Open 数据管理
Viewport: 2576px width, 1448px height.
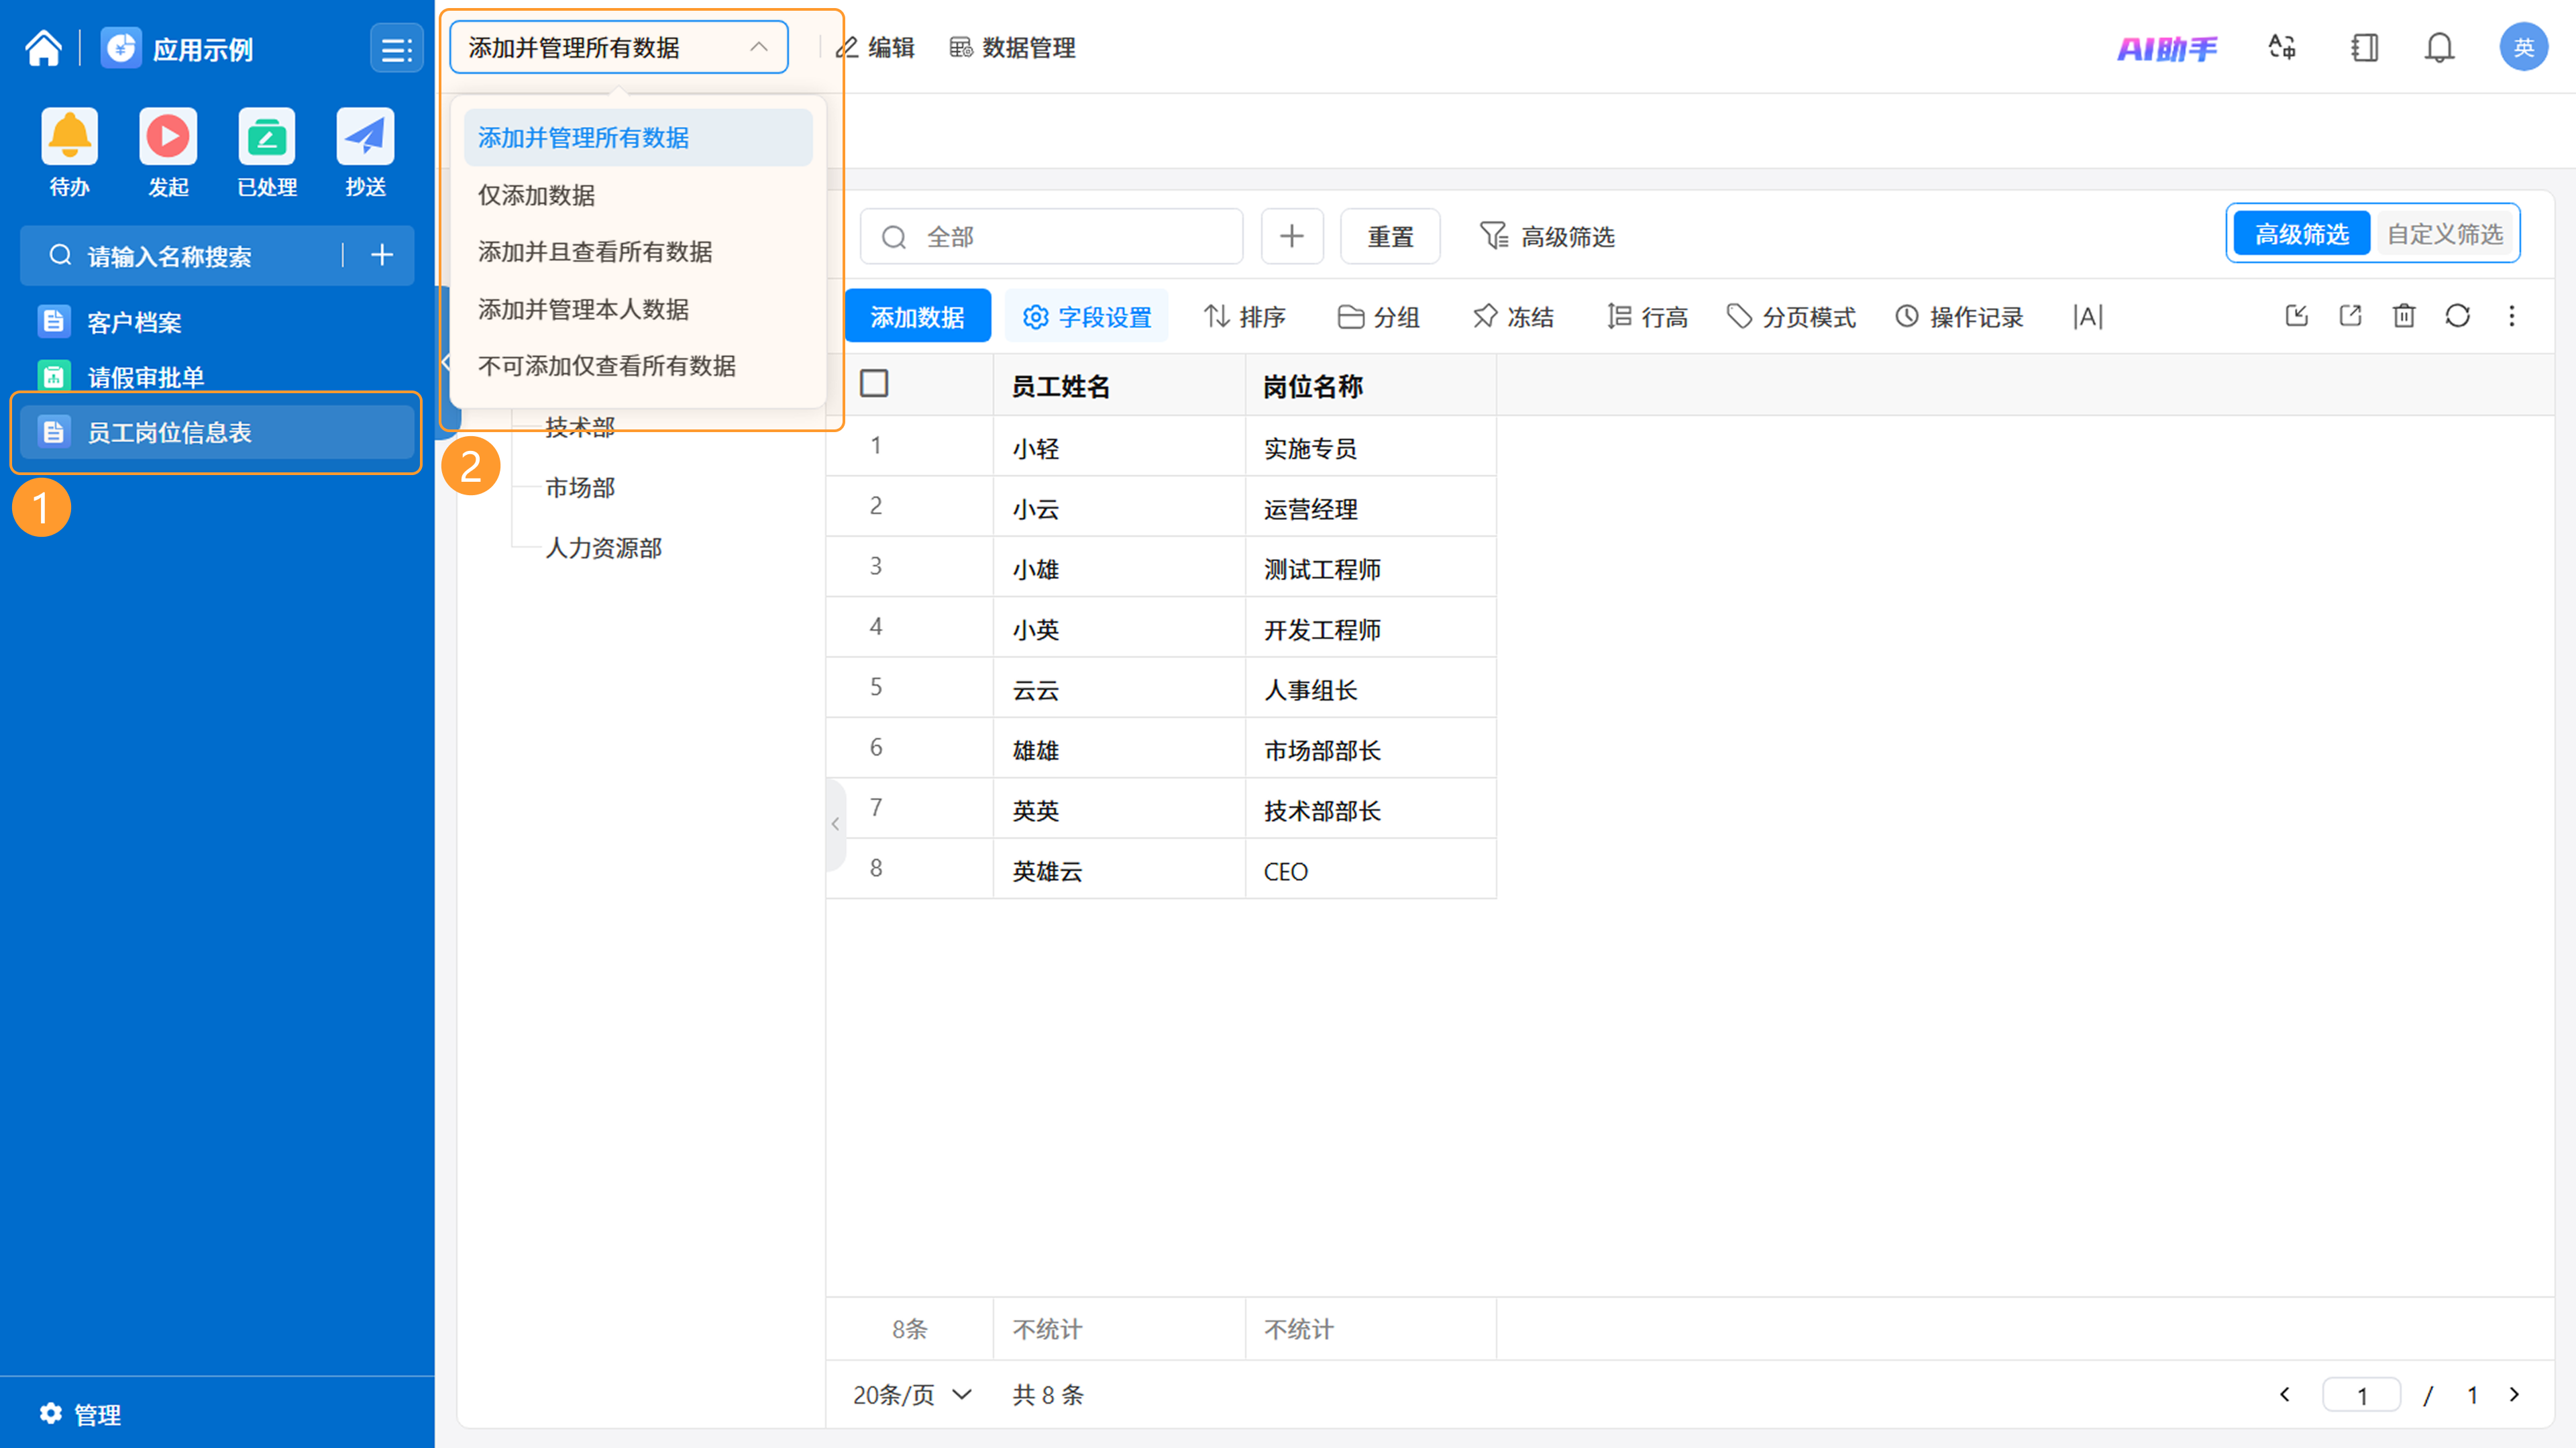coord(1012,47)
